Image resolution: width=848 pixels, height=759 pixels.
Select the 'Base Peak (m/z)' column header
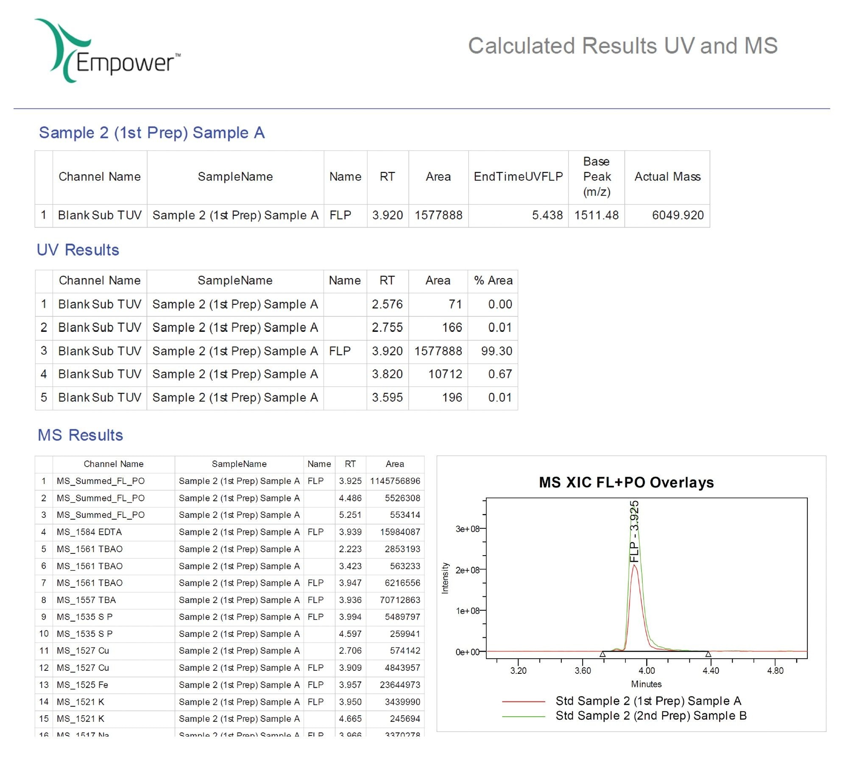597,177
